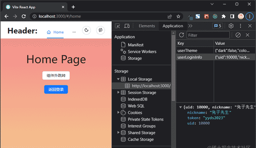Refresh the storage table

point(182,35)
